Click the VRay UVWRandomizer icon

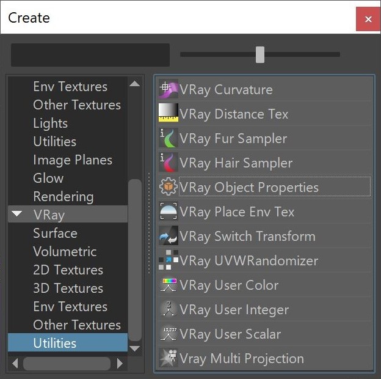(168, 260)
